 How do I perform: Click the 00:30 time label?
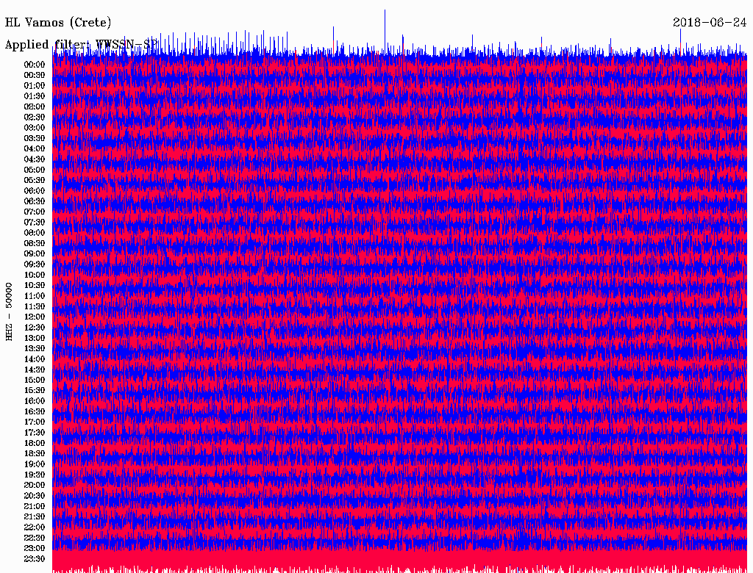coord(35,76)
